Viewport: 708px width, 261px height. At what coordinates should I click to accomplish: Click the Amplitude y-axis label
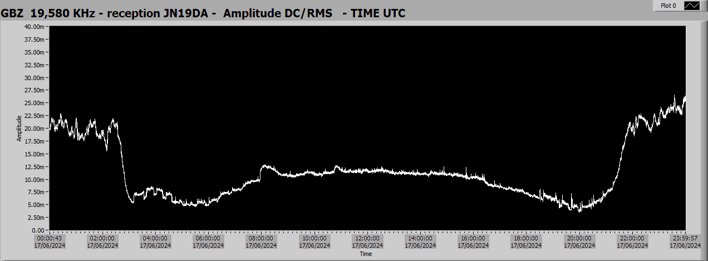(x=19, y=128)
